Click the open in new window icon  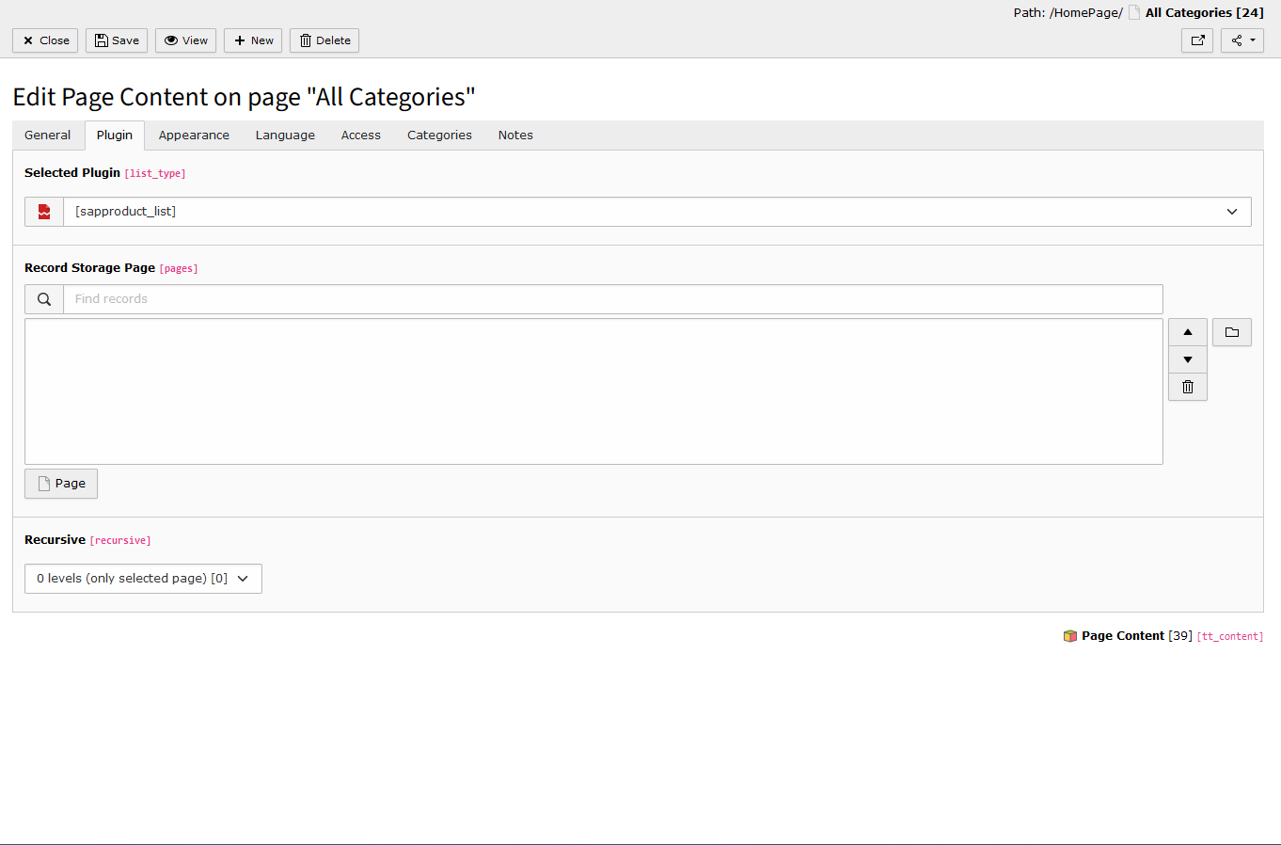point(1197,40)
